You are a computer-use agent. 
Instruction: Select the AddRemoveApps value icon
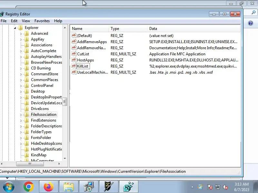pos(74,41)
